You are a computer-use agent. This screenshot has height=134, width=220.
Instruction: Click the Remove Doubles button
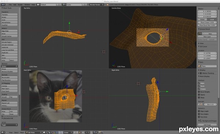point(10,71)
